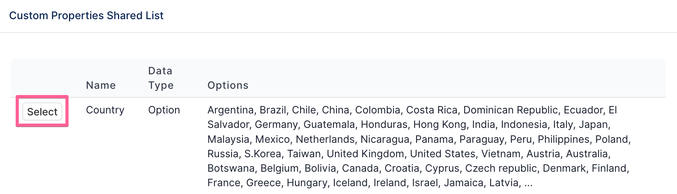Screen dimensions: 677x194
Task: Click the Data Type column header
Action: pos(161,78)
